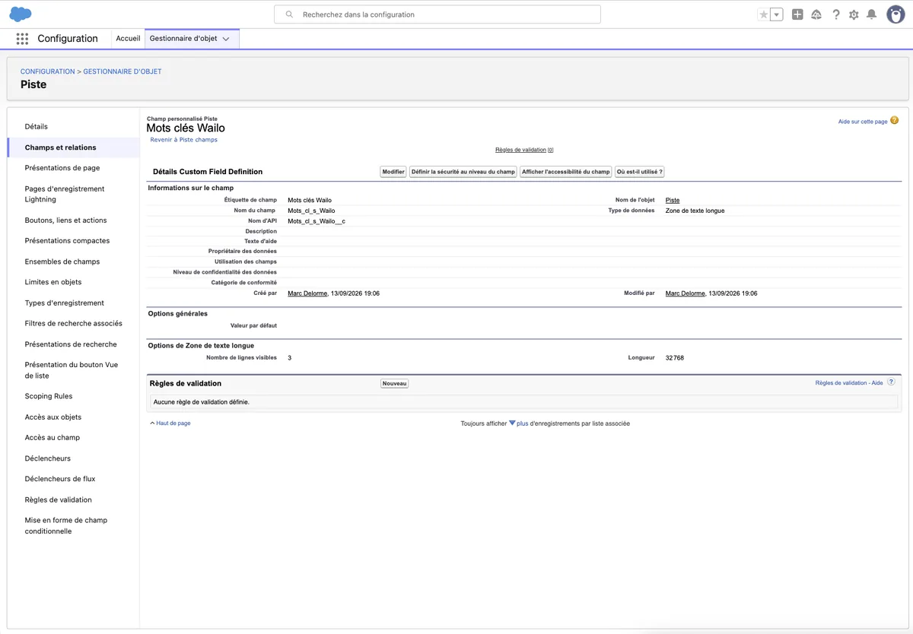The height and width of the screenshot is (634, 913).
Task: Open Présentations de recherche
Action: pyautogui.click(x=71, y=344)
